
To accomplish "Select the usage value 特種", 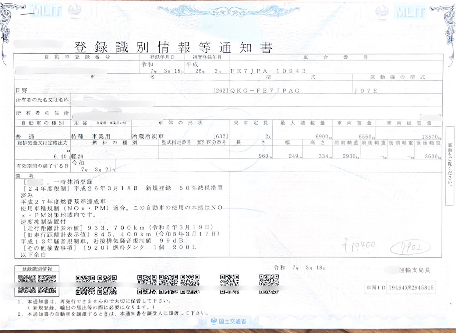I will click(x=77, y=136).
